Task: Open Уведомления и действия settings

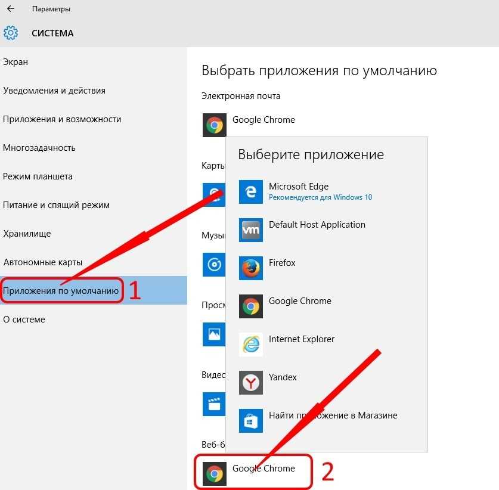Action: coord(94,91)
